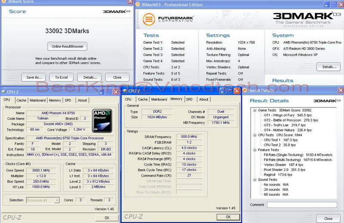The image size is (344, 223).
Task: Select Fill Rate (Multi-Texturing) row
Action: coord(298,160)
